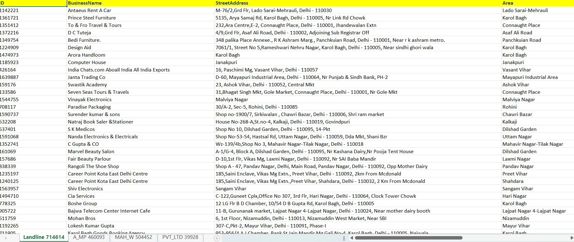Select cell Shiv Electronics
Screen dimensions: 574x242
pos(140,188)
